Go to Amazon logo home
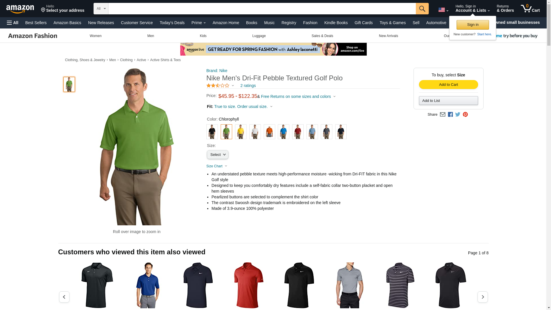This screenshot has width=551, height=310. click(20, 9)
